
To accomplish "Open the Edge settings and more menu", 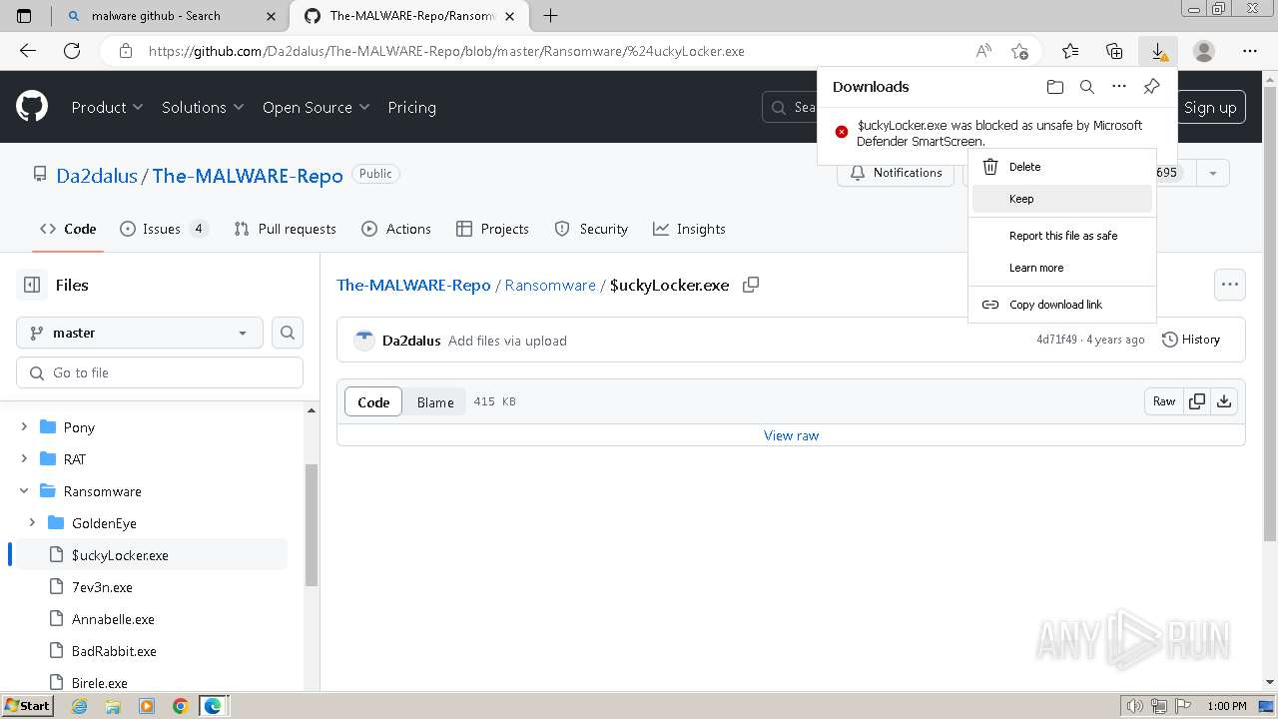I will click(x=1250, y=51).
